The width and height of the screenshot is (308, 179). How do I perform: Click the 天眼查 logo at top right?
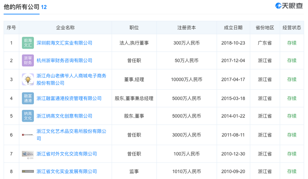click(x=289, y=6)
